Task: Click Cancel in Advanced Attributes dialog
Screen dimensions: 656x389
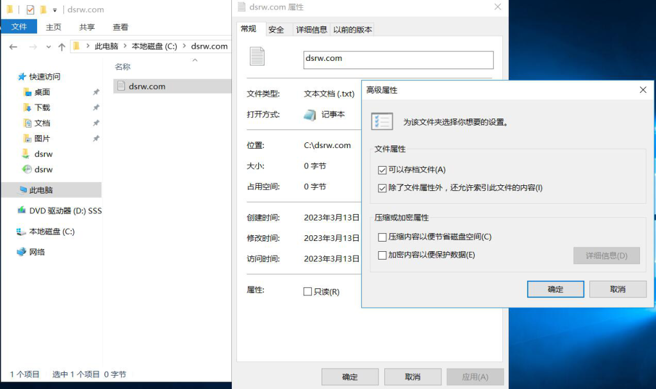Action: point(618,289)
